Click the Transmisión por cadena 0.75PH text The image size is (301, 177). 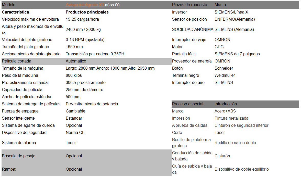(95, 54)
